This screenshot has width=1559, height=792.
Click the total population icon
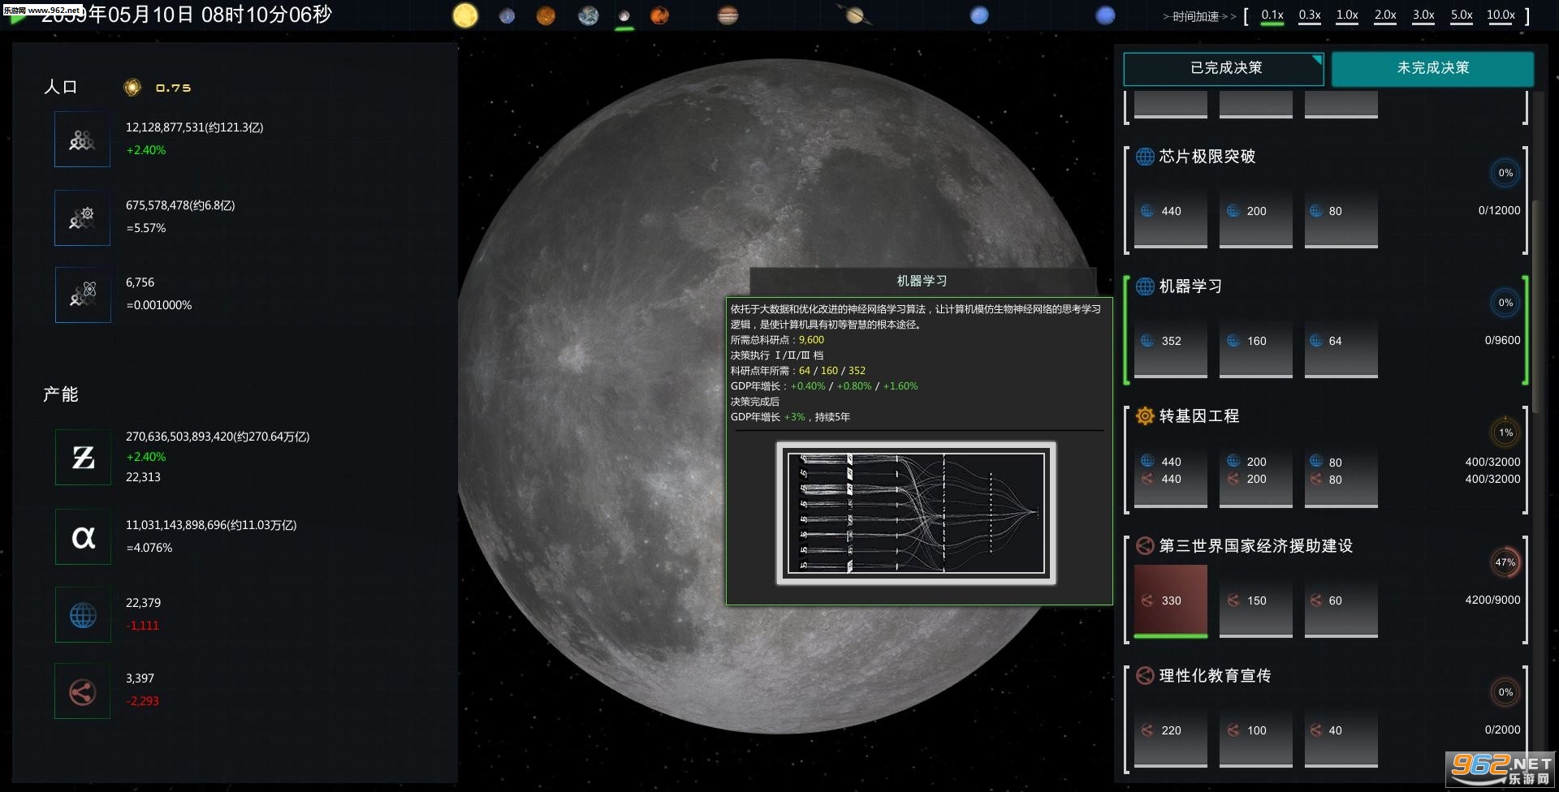point(82,140)
